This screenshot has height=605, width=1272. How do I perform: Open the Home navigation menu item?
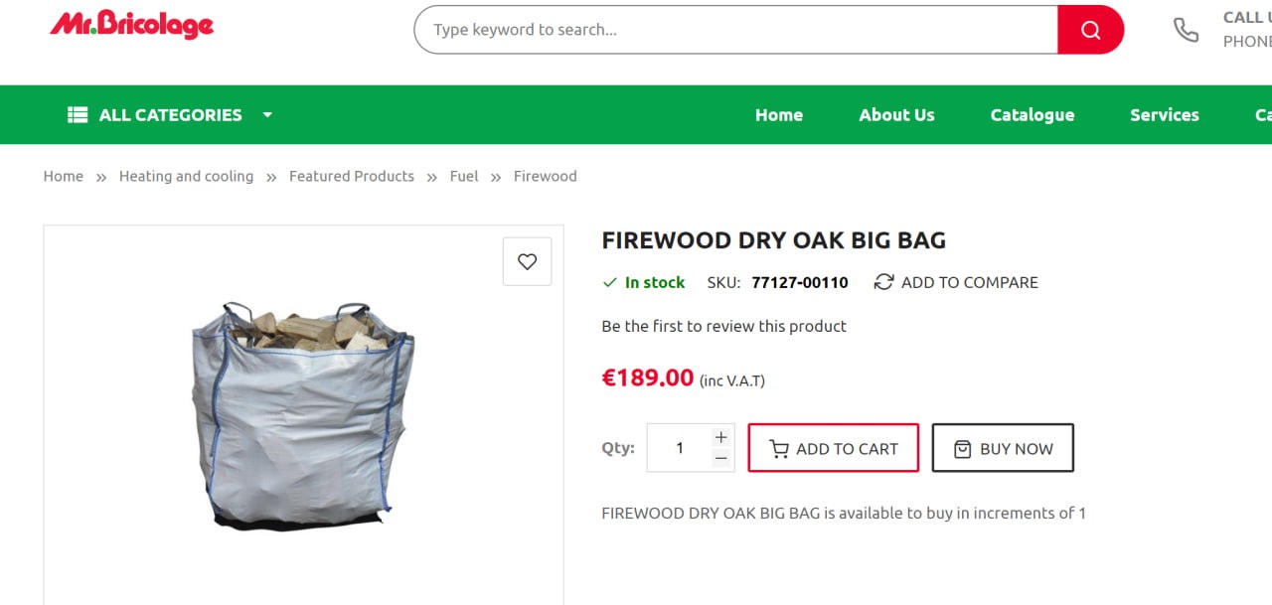pos(778,115)
